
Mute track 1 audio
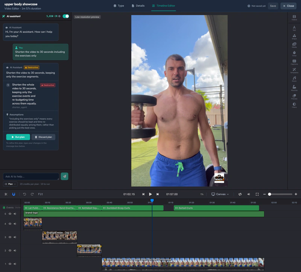(x=15, y=264)
